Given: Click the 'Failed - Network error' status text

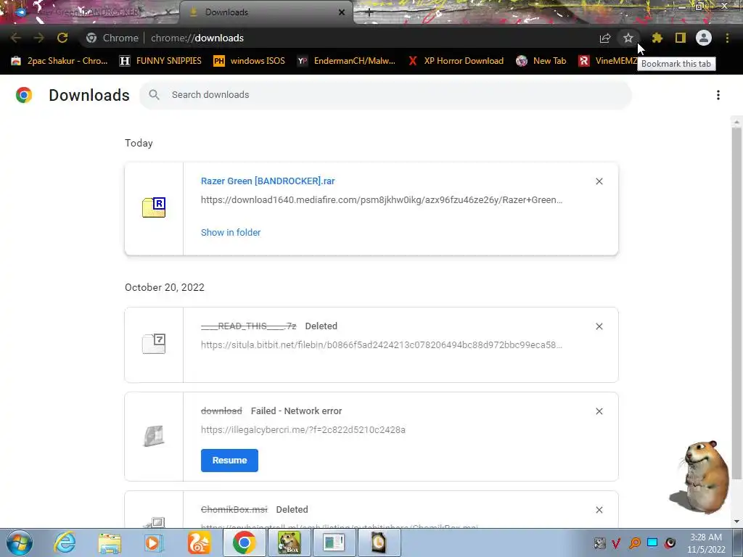Looking at the screenshot, I should (x=296, y=411).
